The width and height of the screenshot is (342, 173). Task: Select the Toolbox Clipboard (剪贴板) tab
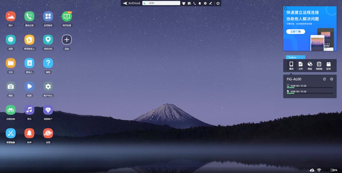(x=319, y=66)
